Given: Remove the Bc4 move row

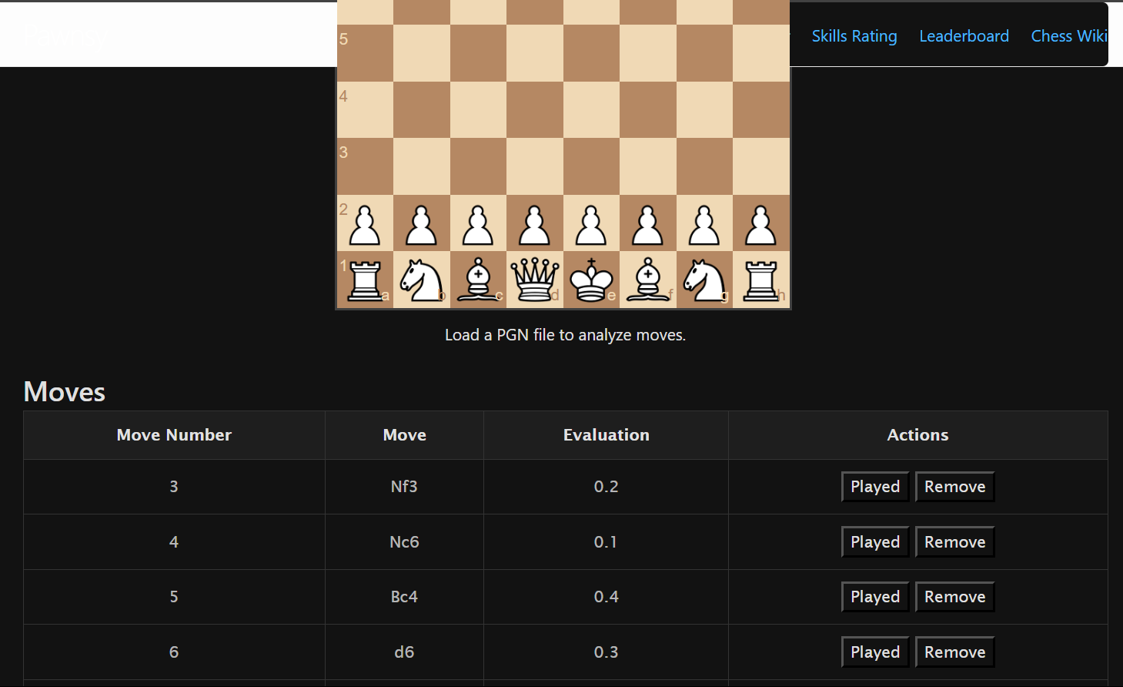Looking at the screenshot, I should 954,597.
